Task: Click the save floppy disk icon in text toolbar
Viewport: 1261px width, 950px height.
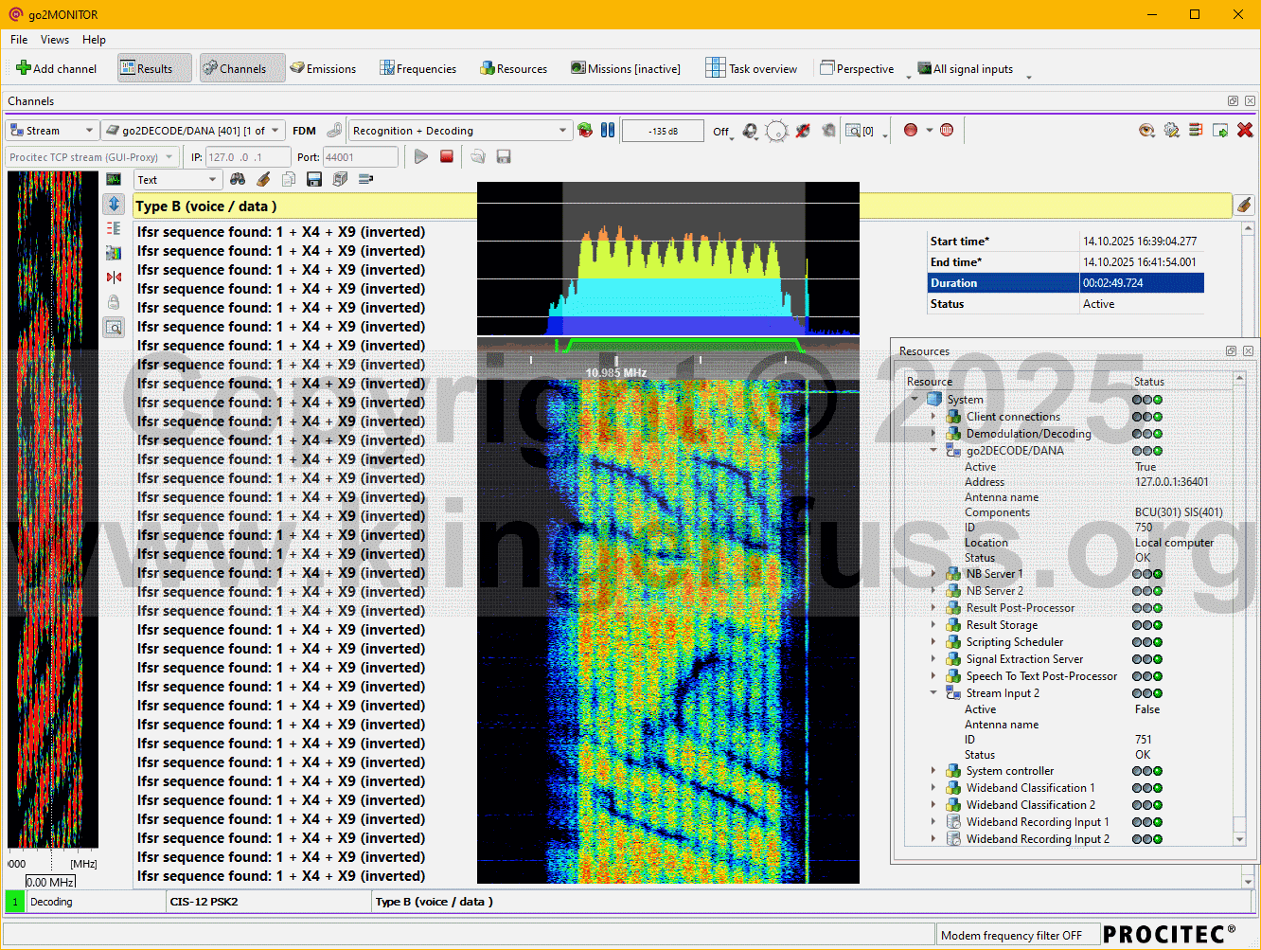Action: pyautogui.click(x=314, y=179)
